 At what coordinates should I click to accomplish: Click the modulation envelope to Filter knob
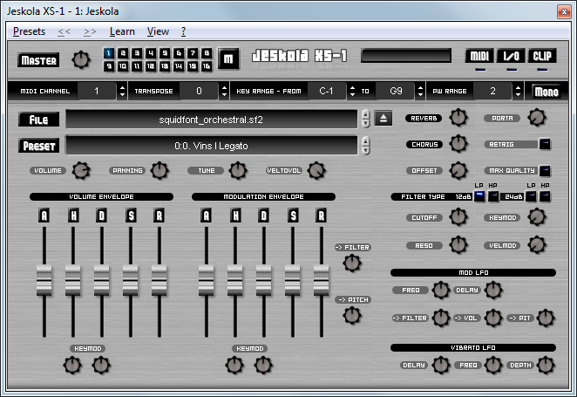[x=352, y=264]
